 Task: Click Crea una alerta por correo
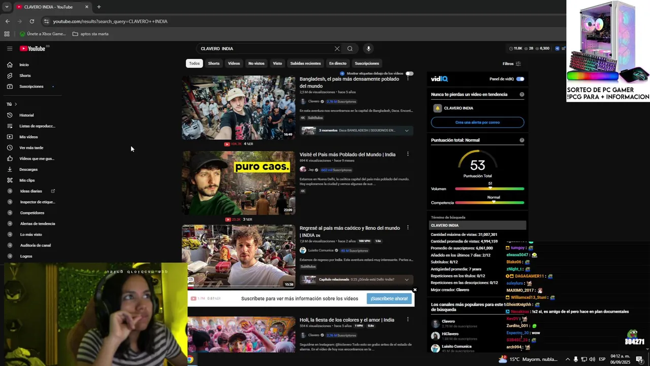point(477,123)
